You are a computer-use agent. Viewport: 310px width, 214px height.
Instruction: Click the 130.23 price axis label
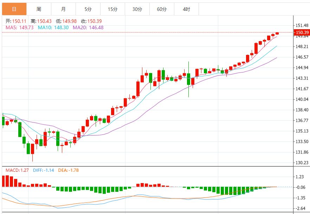[x=302, y=163]
